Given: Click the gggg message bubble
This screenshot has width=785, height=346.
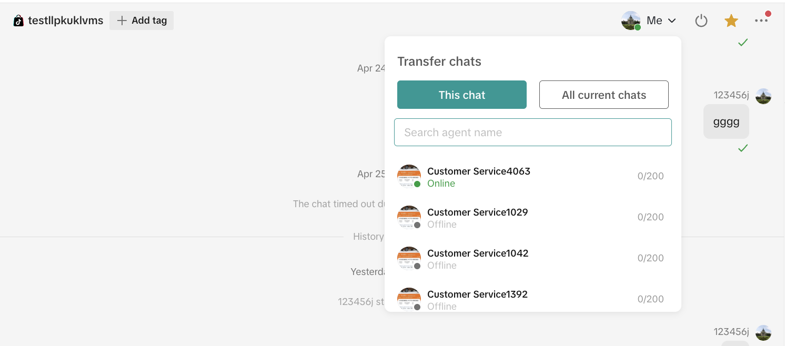Looking at the screenshot, I should point(726,121).
